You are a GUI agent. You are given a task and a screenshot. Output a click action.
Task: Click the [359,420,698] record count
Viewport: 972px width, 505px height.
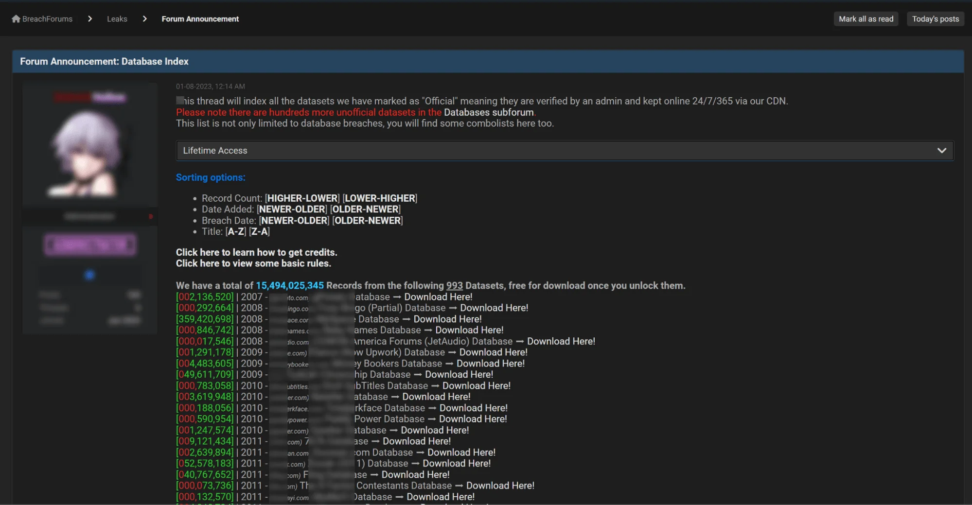point(205,319)
